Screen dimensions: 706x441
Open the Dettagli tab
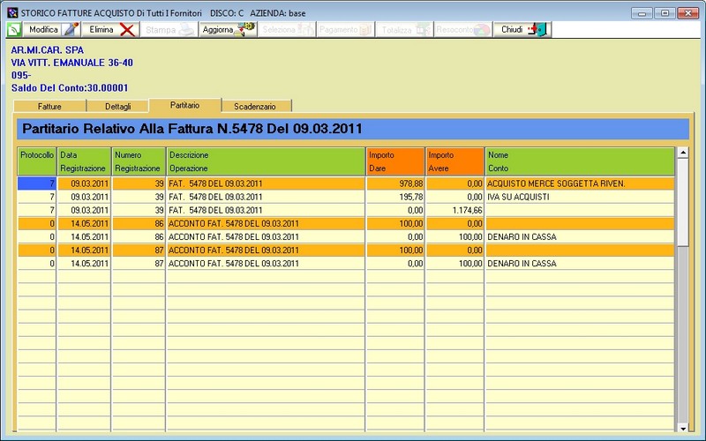click(x=117, y=106)
